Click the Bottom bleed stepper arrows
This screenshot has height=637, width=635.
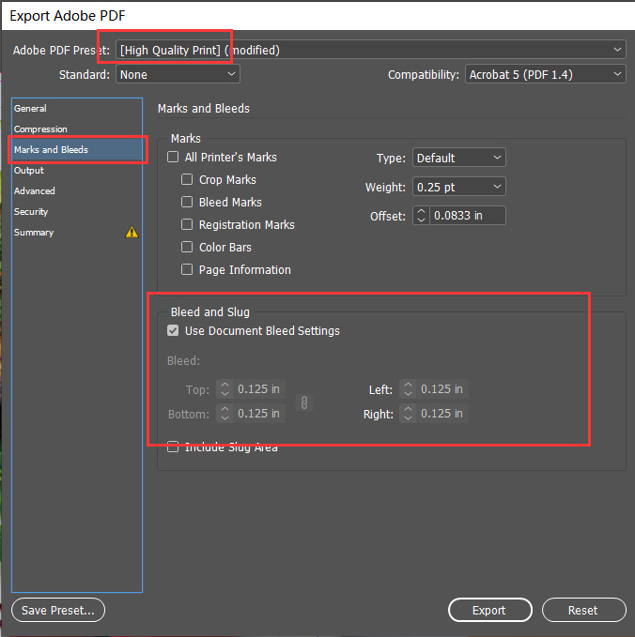[x=225, y=414]
